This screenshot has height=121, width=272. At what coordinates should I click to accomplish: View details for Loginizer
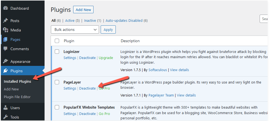179,70
